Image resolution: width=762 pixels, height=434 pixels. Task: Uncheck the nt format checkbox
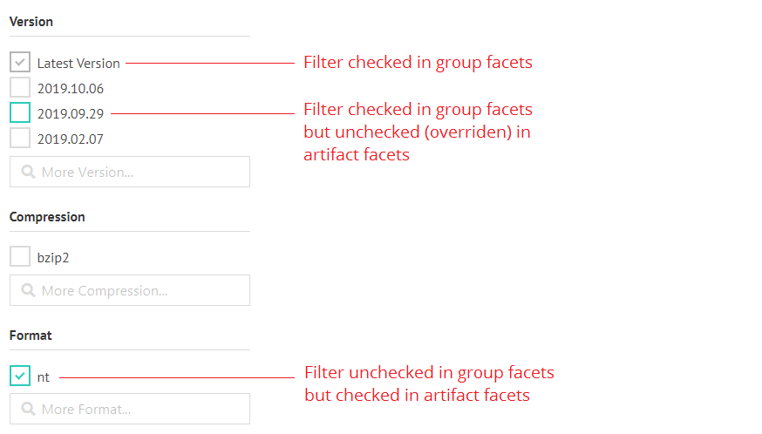20,376
